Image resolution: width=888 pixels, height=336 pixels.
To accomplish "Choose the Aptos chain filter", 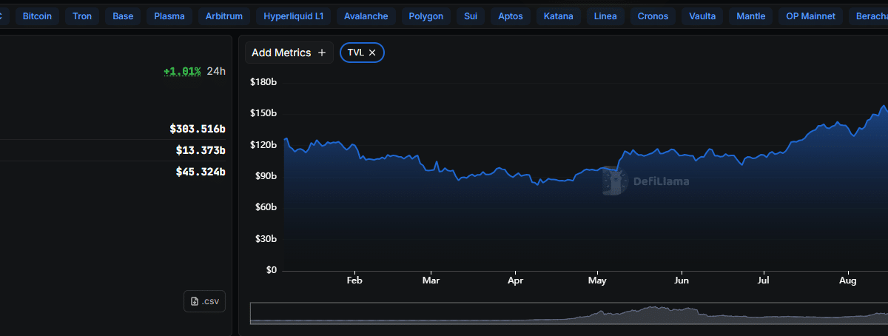I will 511,16.
